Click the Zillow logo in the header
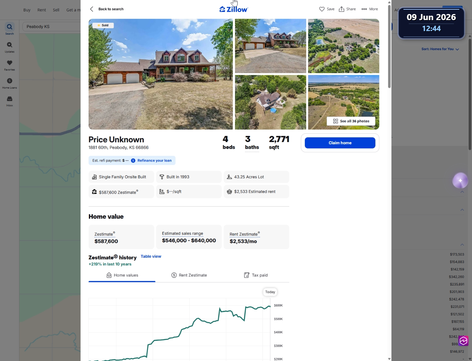Viewport: 472px width, 361px height. click(x=234, y=9)
